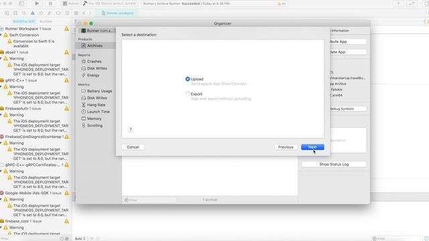Select Scrolling in the Metrics section

[x=95, y=125]
